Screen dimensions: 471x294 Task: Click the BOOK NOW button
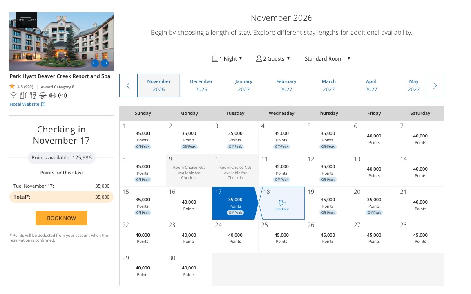[62, 218]
